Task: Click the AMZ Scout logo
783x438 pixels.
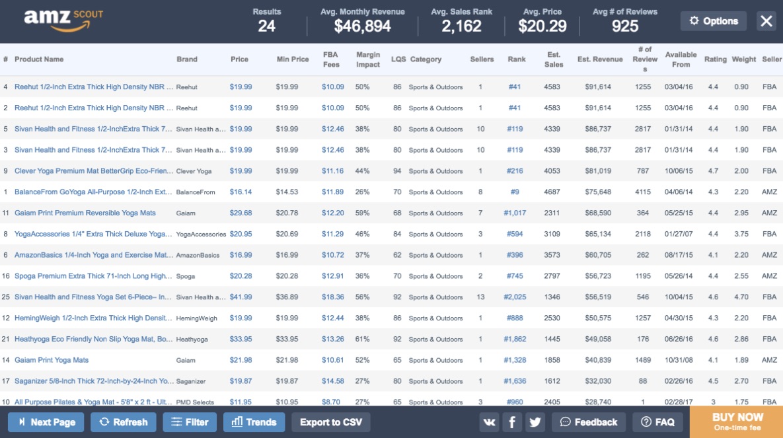Action: coord(63,20)
